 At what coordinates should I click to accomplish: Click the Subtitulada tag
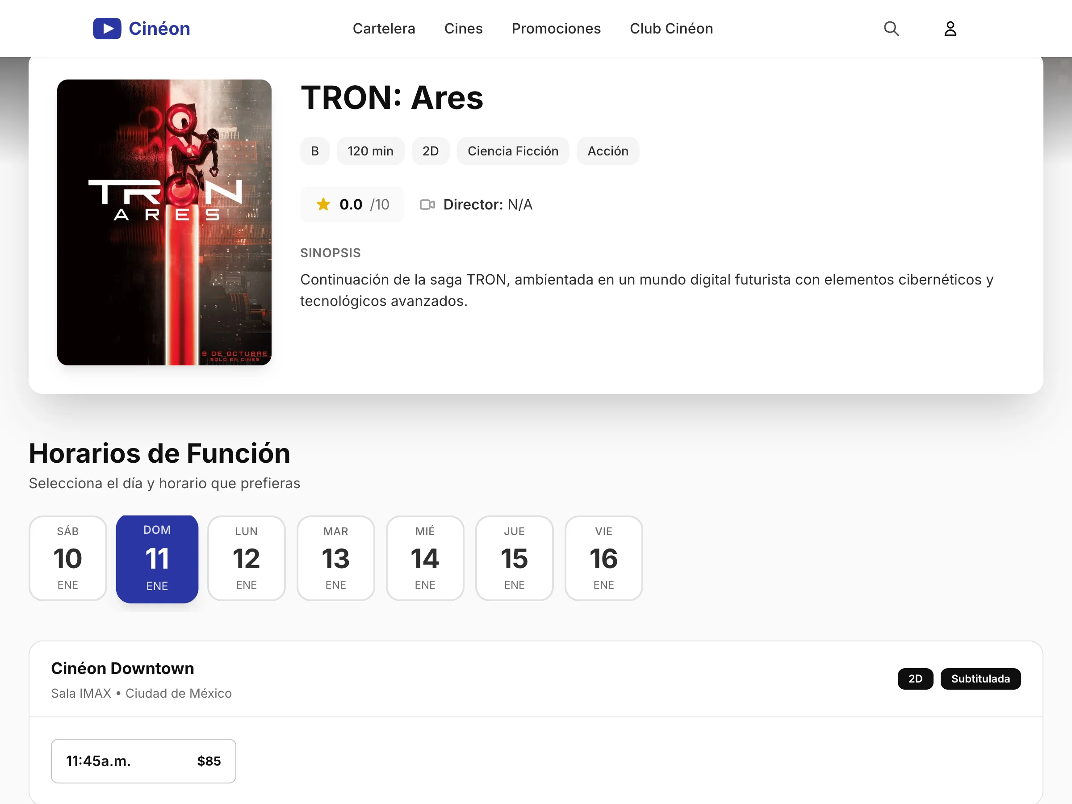tap(981, 678)
